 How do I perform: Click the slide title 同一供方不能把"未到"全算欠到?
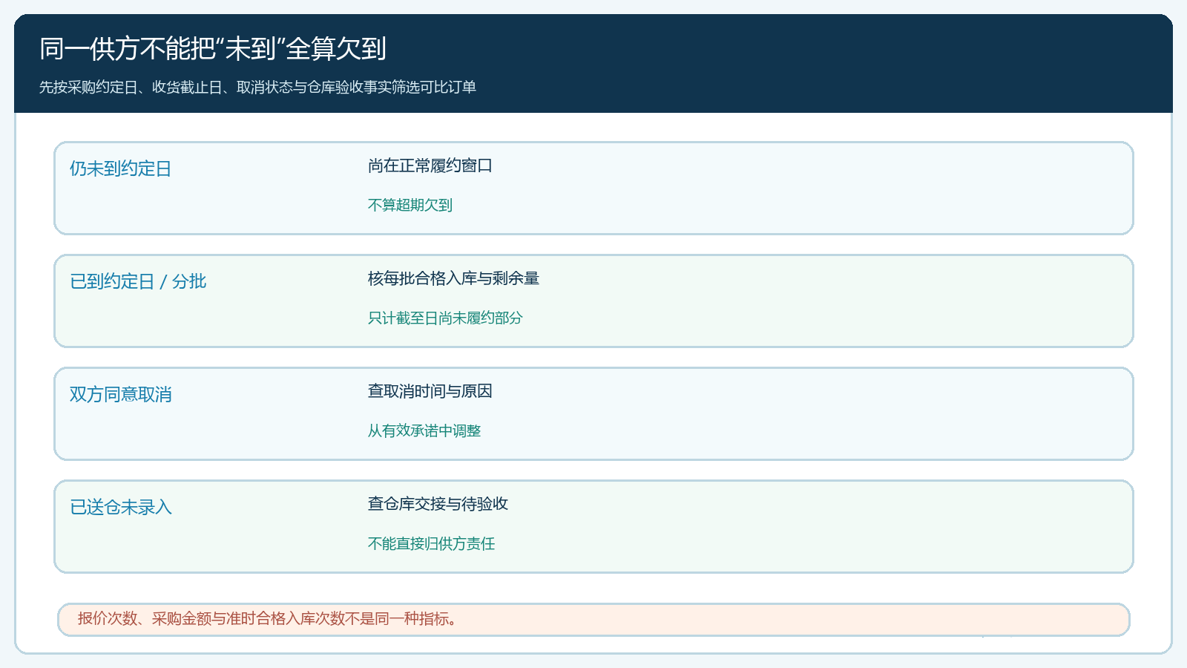(213, 49)
